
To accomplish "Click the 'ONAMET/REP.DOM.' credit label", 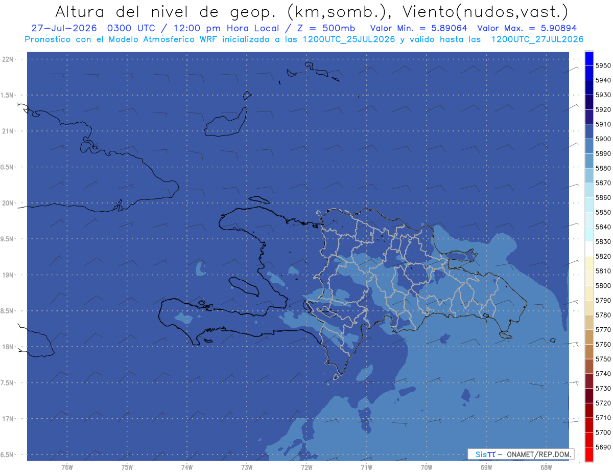I will 538,454.
